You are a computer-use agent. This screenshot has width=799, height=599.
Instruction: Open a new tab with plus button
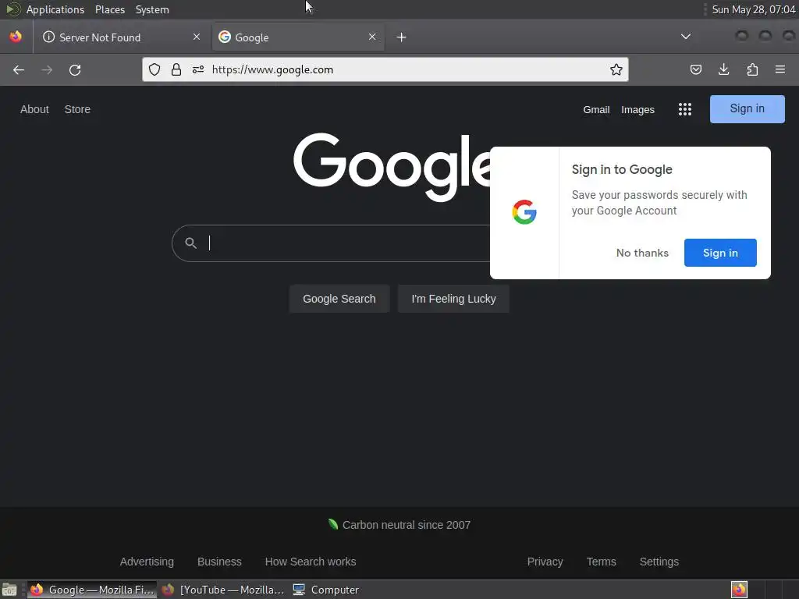pos(402,37)
